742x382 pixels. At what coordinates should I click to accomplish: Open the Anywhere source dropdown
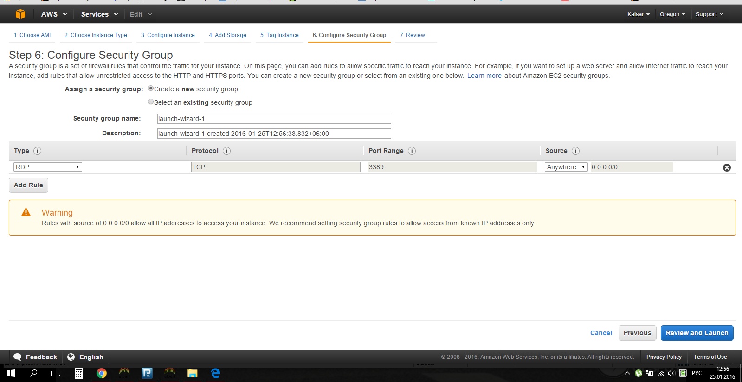click(566, 167)
